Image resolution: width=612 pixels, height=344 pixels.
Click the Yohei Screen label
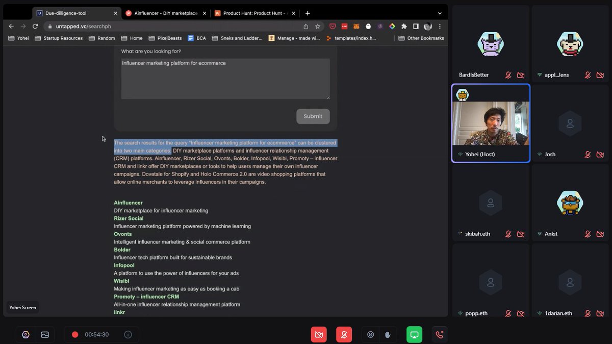click(x=22, y=307)
